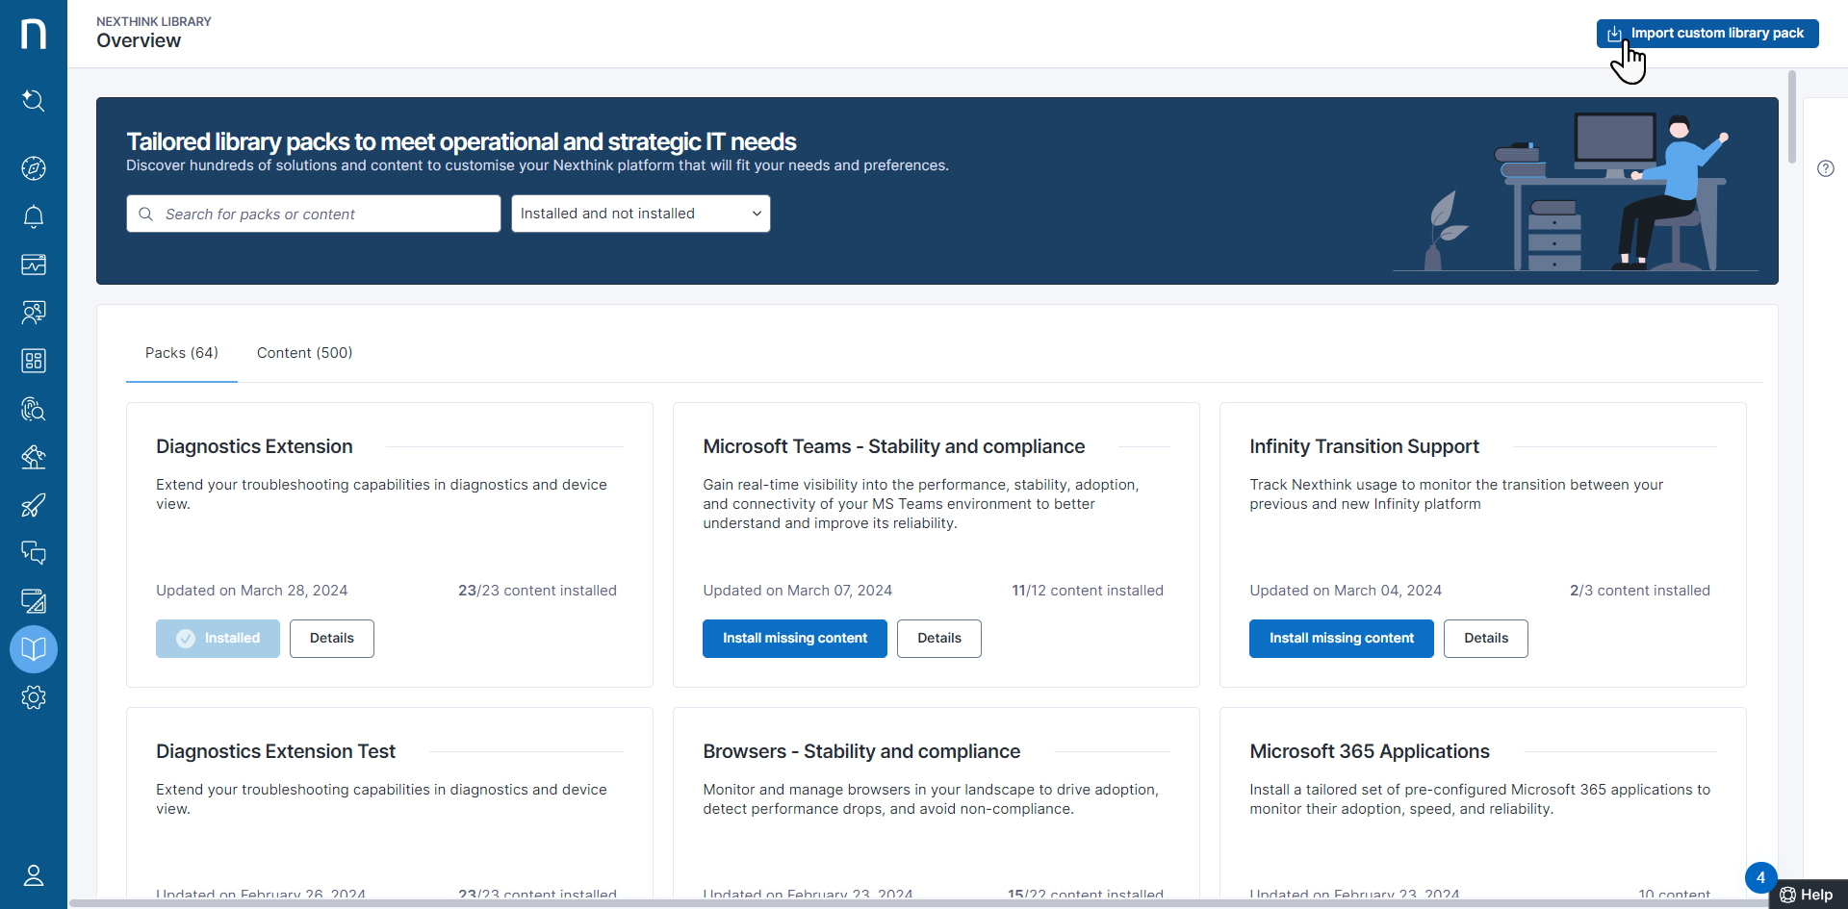Click the question mark help icon
The width and height of the screenshot is (1848, 909).
pos(1826,168)
